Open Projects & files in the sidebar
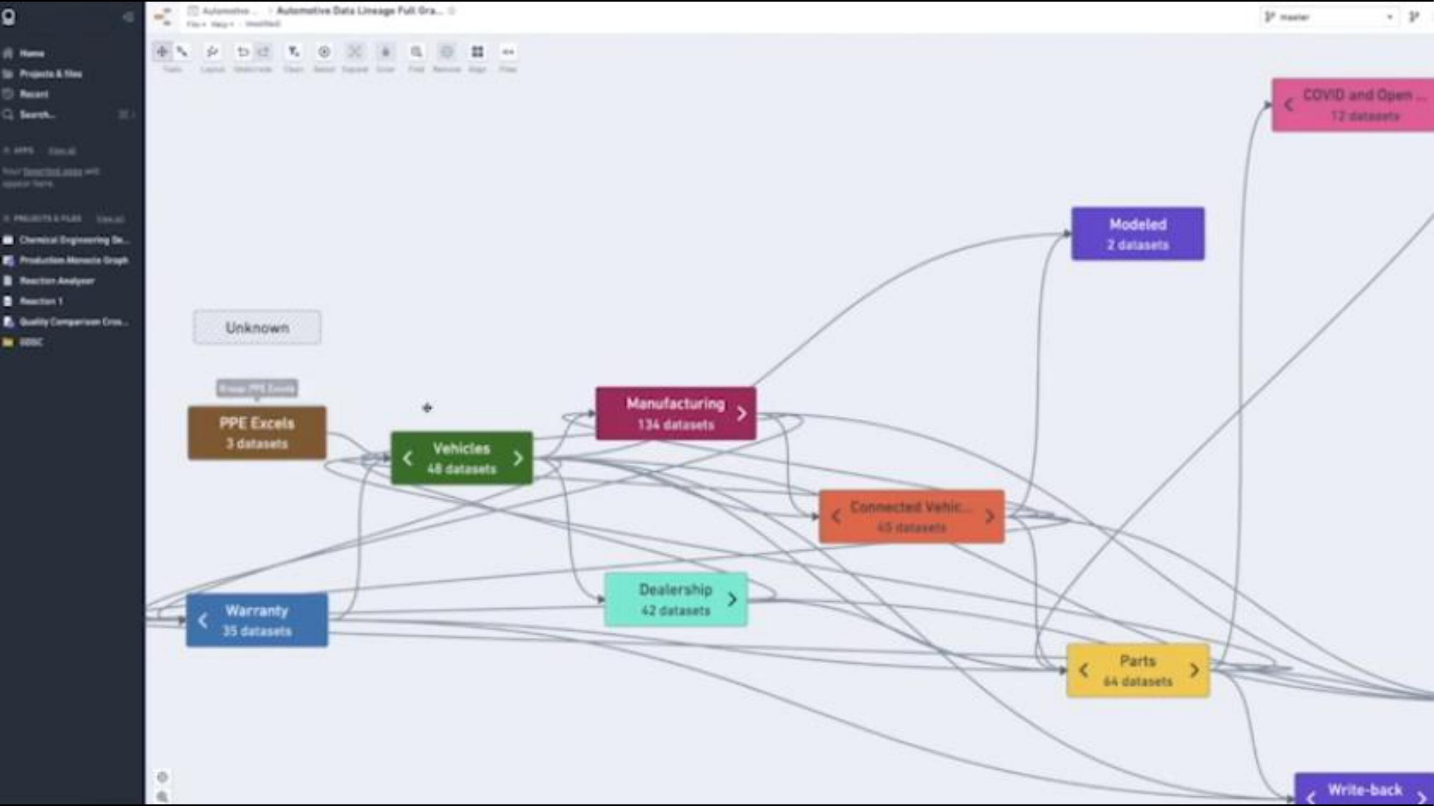This screenshot has width=1434, height=806. (51, 74)
